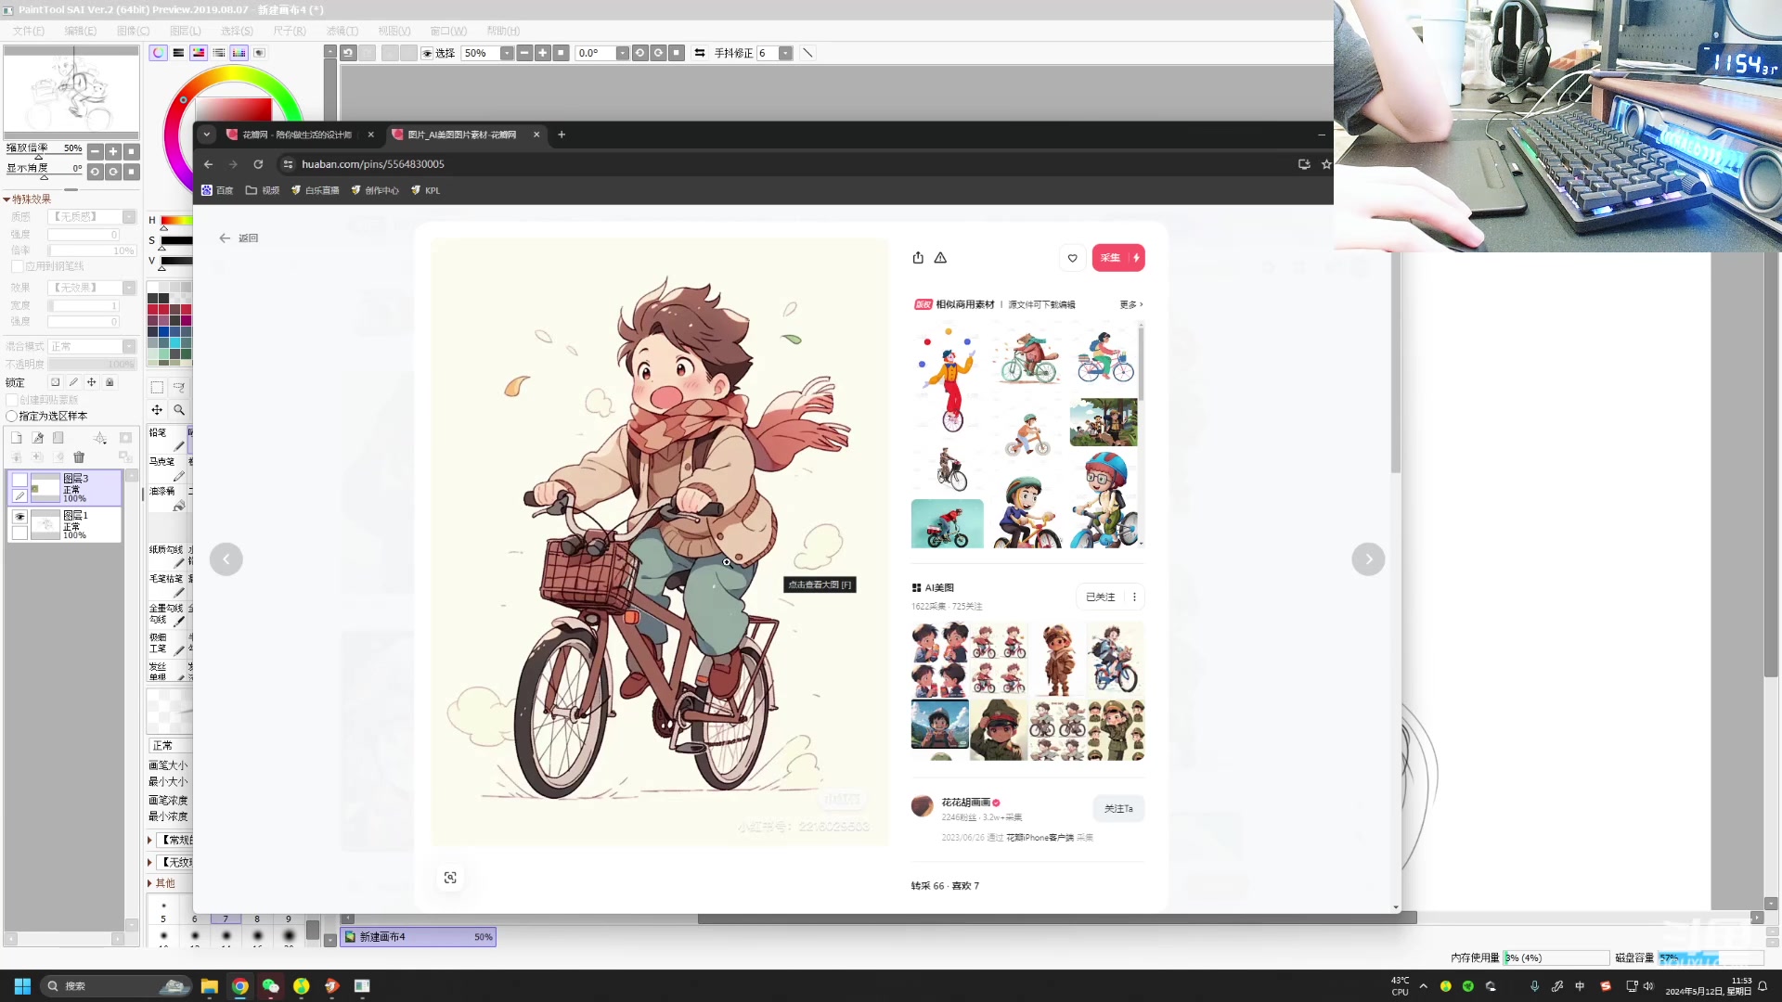This screenshot has height=1002, width=1782.
Task: Toggle lock-all padlock icon beside 锁定
Action: [110, 382]
